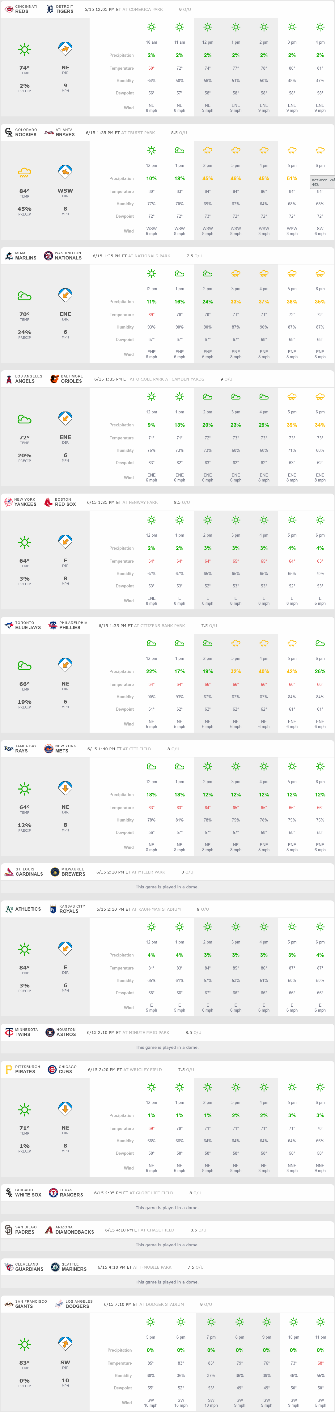Click the Marlins-Nationals cloudy summary icon
Screen dimensions: 335x1412
[25, 296]
